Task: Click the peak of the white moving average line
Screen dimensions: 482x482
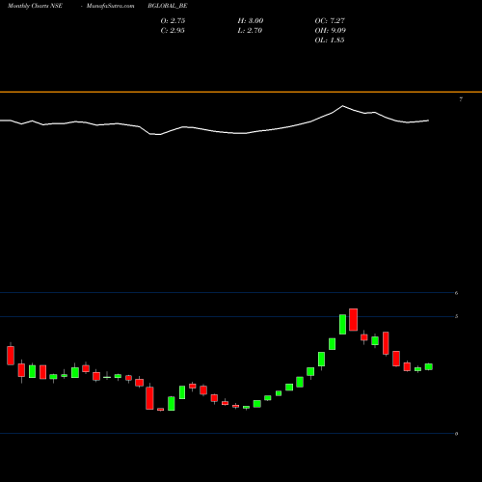Action: [343, 105]
